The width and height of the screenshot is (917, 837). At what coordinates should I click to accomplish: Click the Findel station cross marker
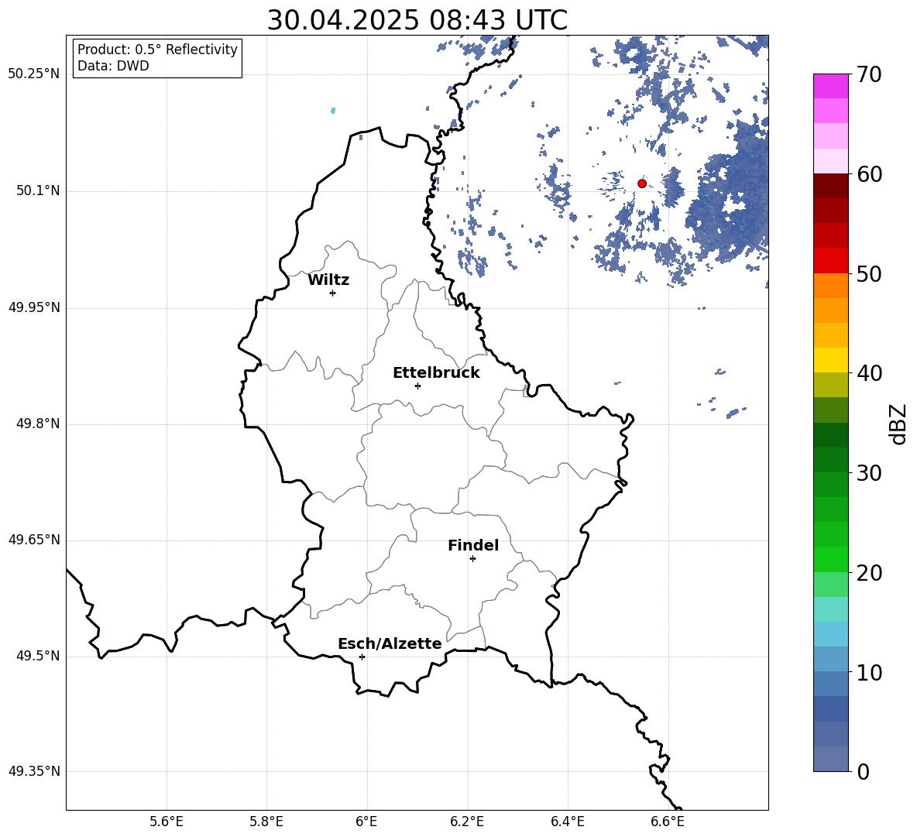(472, 559)
